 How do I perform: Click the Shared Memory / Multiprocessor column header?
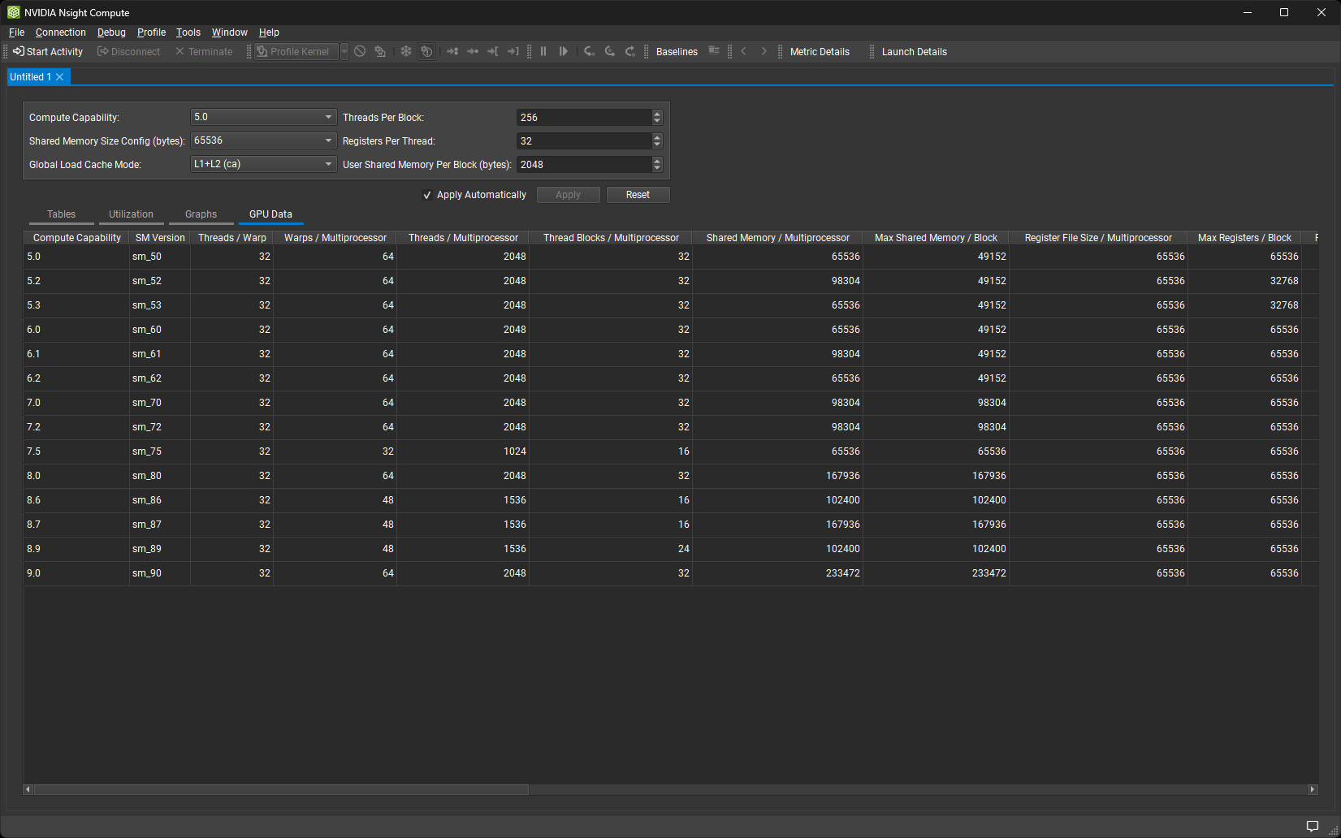(777, 238)
